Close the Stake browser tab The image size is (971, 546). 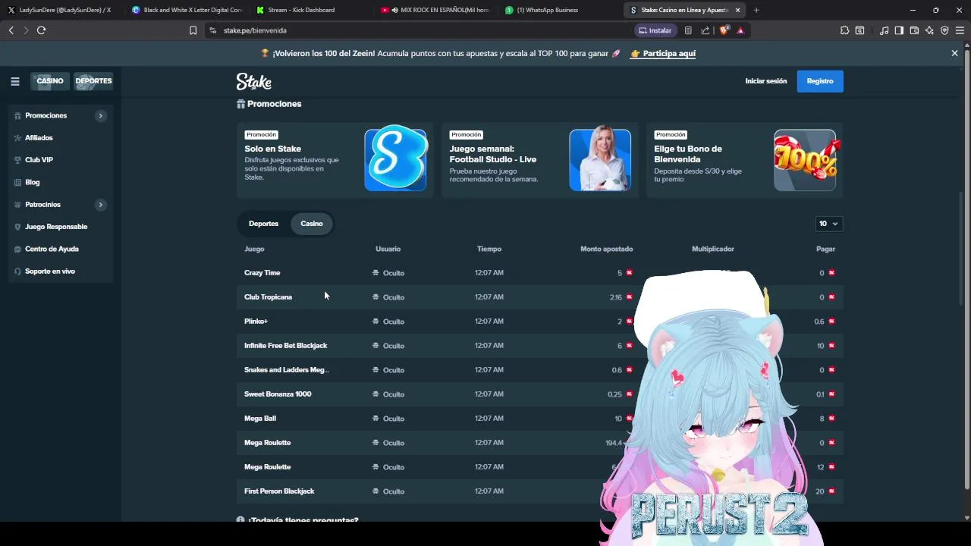tap(737, 10)
